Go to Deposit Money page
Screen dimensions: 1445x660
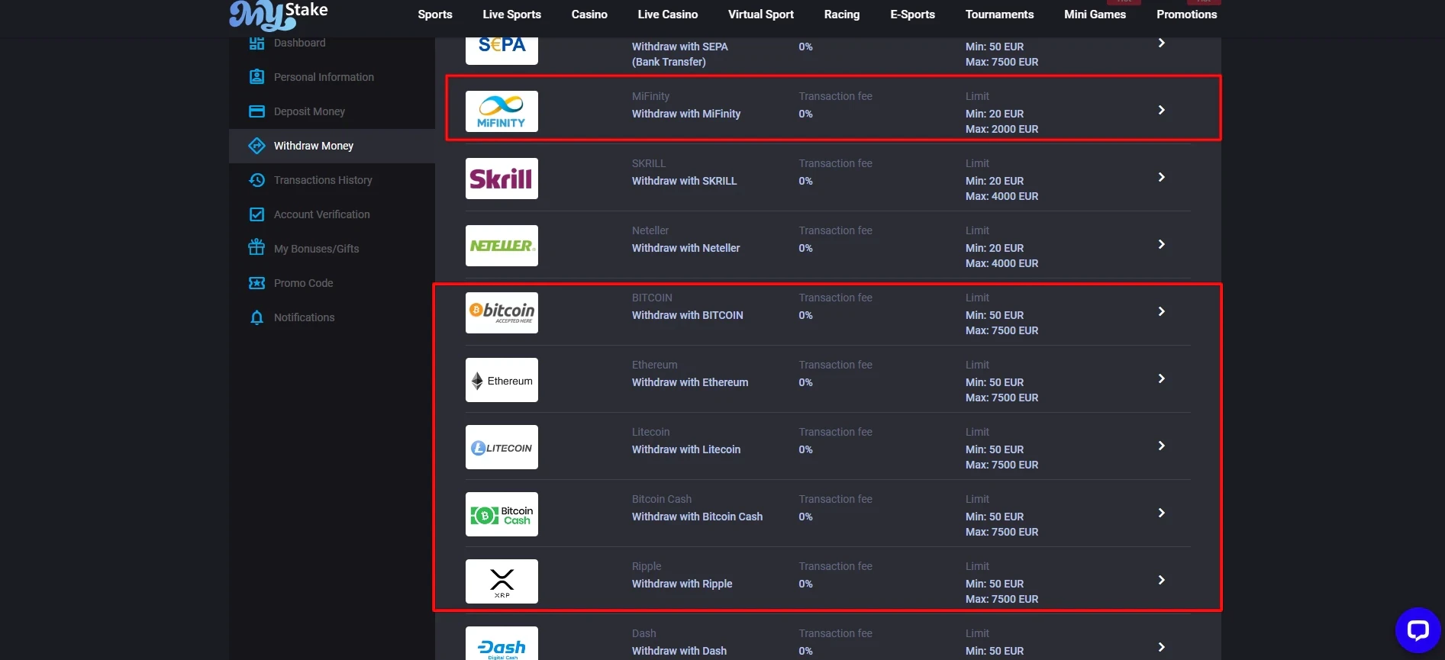309,111
